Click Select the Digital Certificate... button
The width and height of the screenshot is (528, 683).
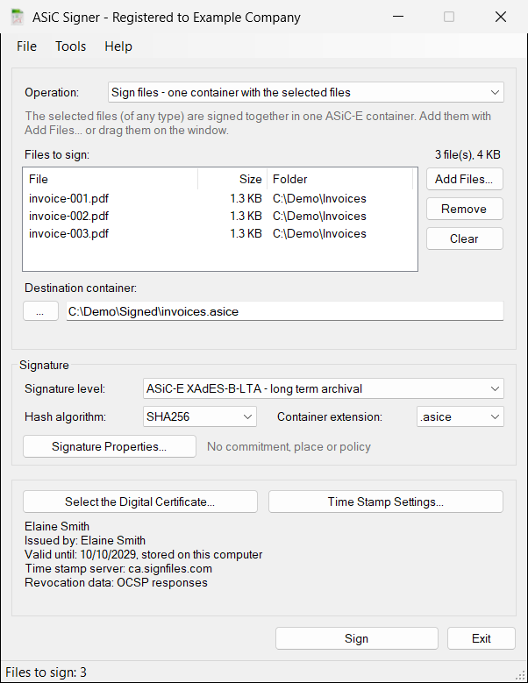(139, 502)
